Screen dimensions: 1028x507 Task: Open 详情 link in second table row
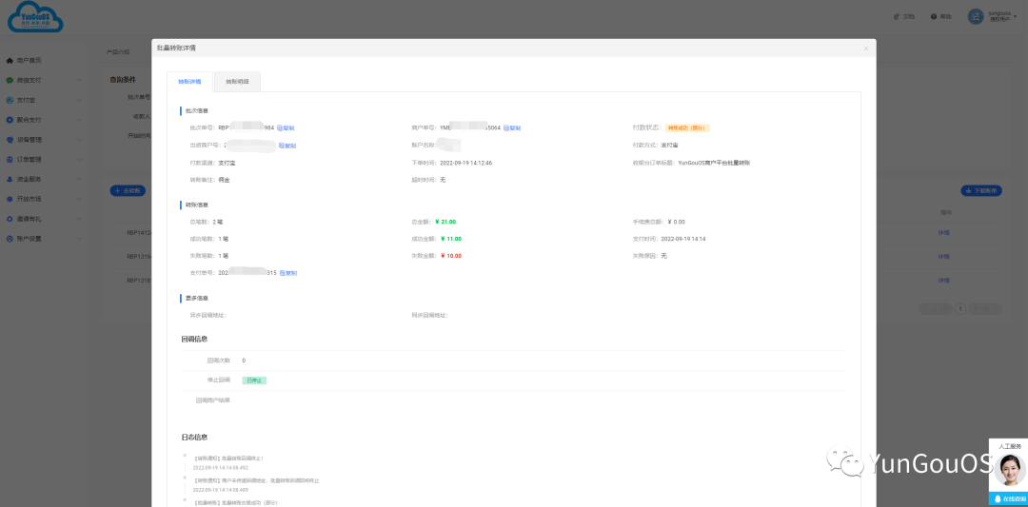tap(944, 256)
